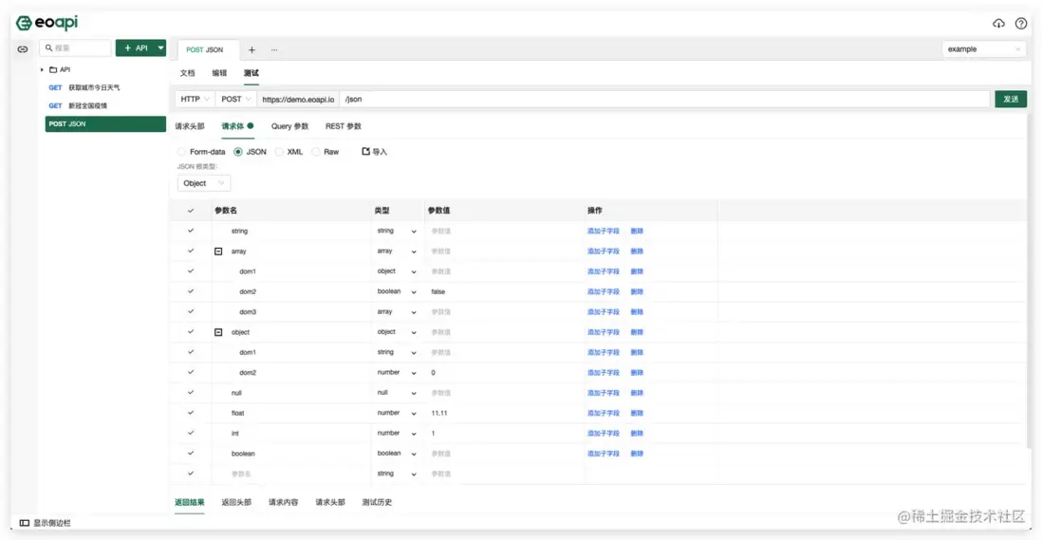Image resolution: width=1042 pixels, height=540 pixels.
Task: Click the sidebar search field
Action: pyautogui.click(x=75, y=47)
